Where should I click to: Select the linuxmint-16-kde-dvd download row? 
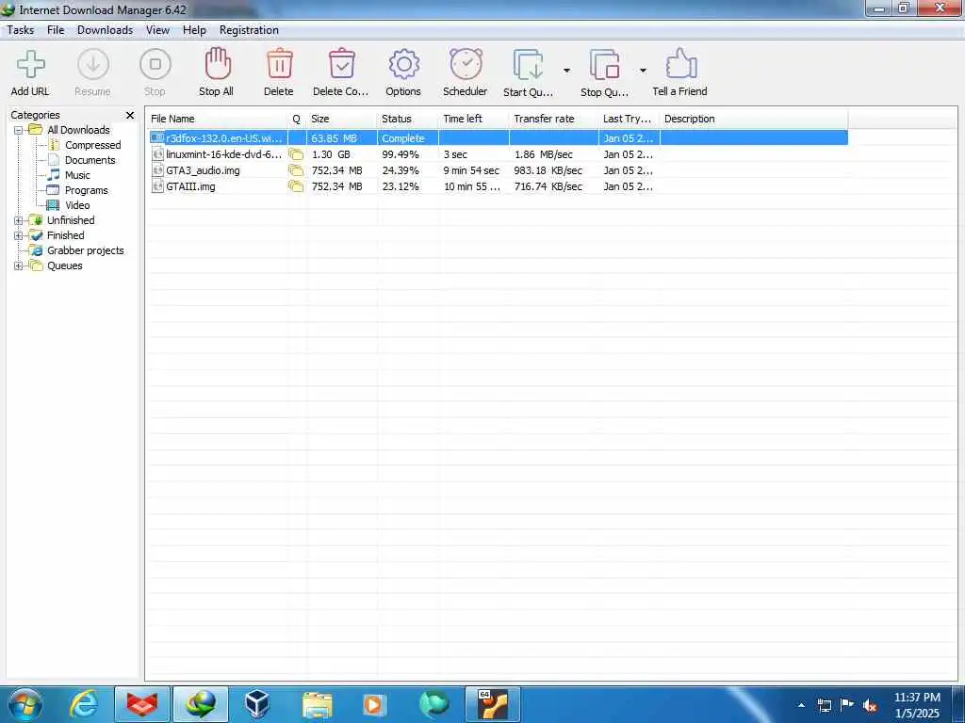point(499,154)
